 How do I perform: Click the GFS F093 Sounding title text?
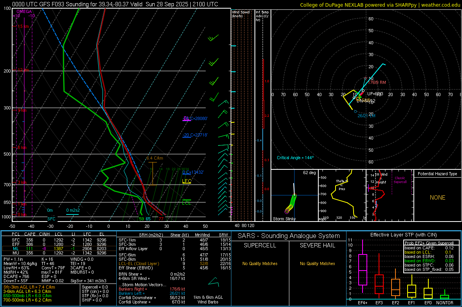(115, 4)
